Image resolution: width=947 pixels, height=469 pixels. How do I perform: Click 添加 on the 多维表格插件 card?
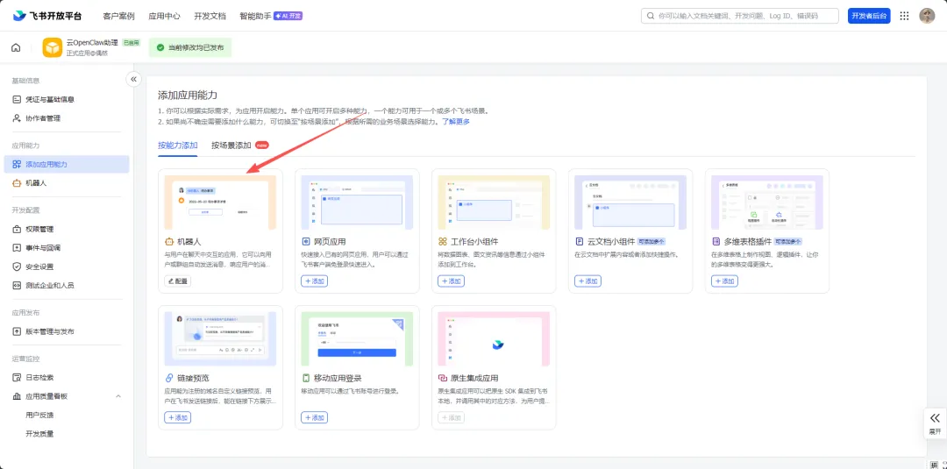pos(725,281)
